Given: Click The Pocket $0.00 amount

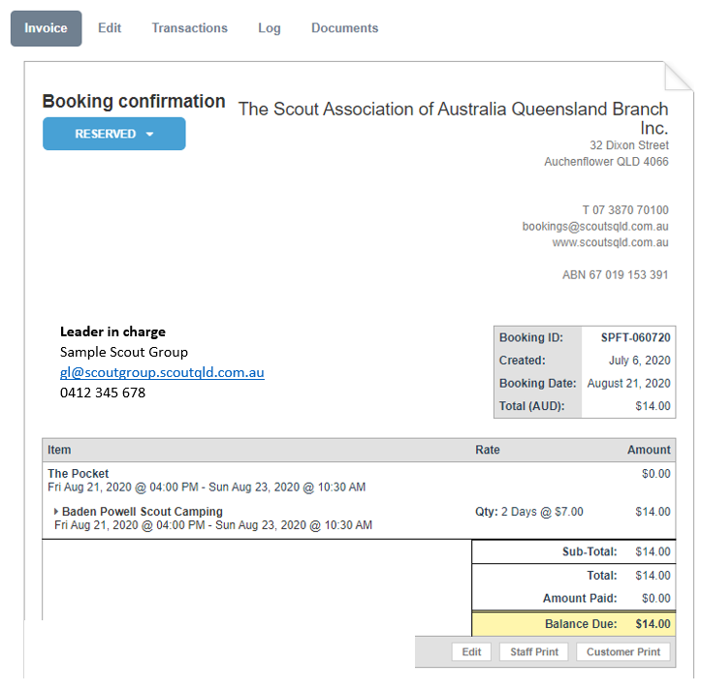Looking at the screenshot, I should 655,473.
